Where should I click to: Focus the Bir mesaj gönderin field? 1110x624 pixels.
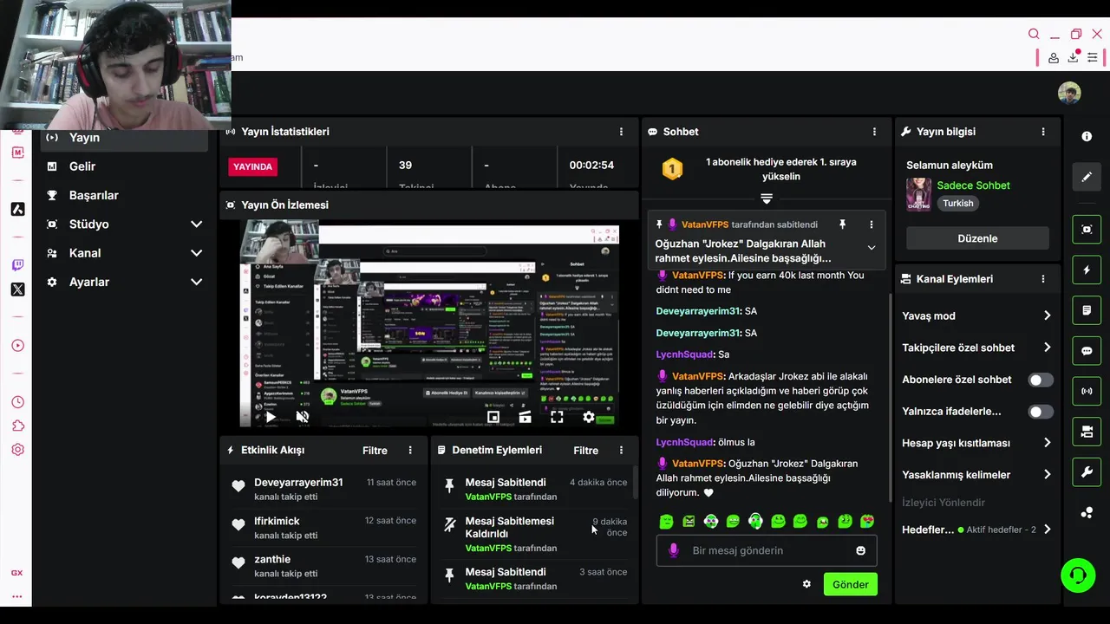767,550
